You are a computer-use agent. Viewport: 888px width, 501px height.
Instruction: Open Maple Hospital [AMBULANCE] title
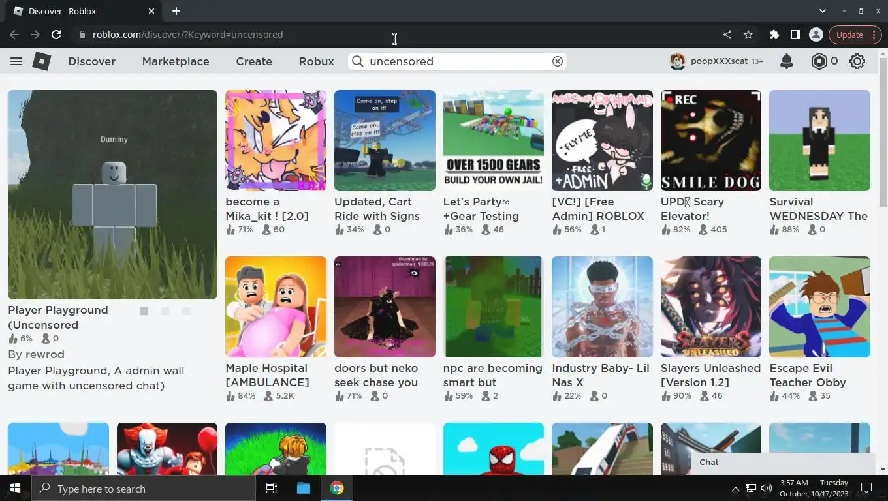pos(267,375)
